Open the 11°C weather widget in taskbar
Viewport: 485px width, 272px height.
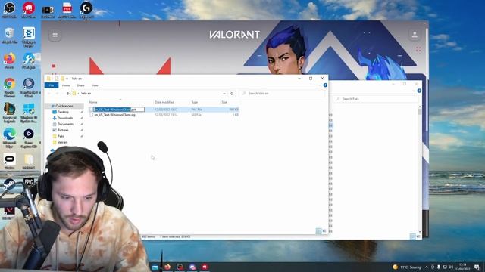coord(406,267)
